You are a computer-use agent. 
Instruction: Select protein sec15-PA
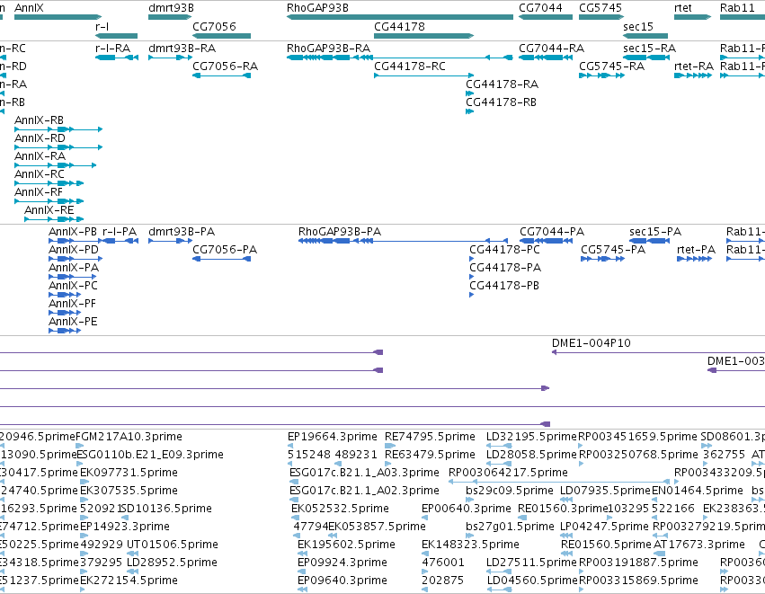649,241
